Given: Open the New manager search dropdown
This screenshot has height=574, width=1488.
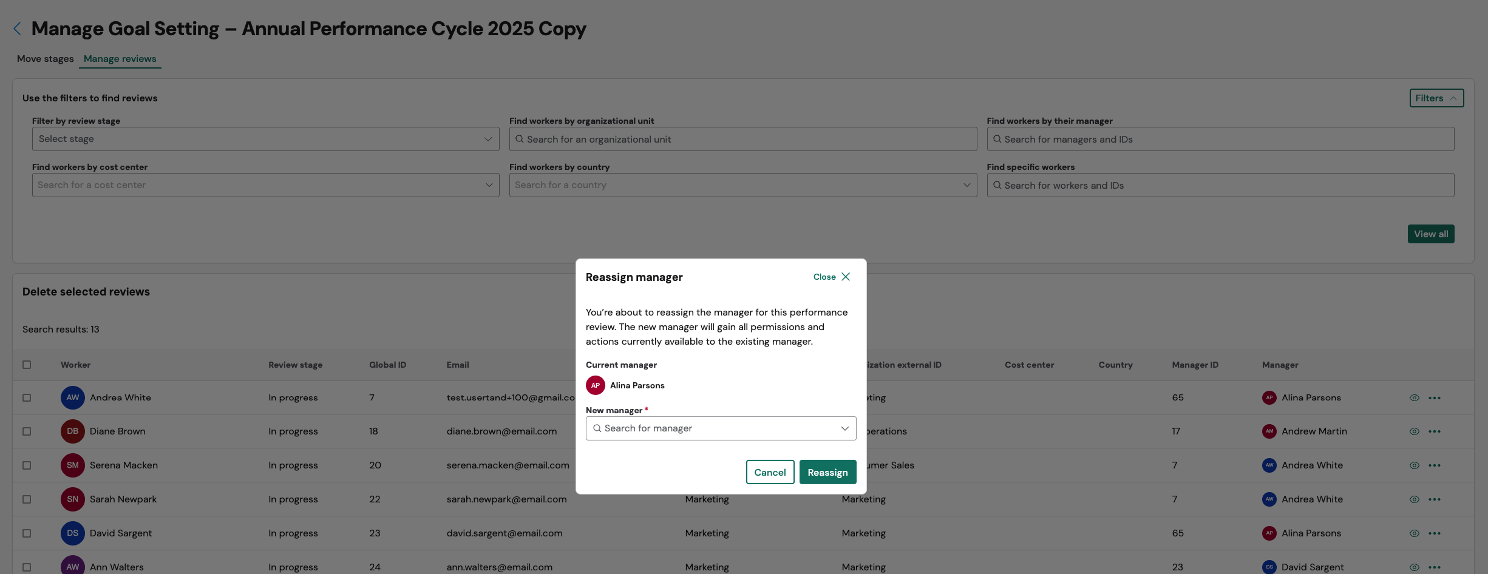Looking at the screenshot, I should tap(720, 428).
